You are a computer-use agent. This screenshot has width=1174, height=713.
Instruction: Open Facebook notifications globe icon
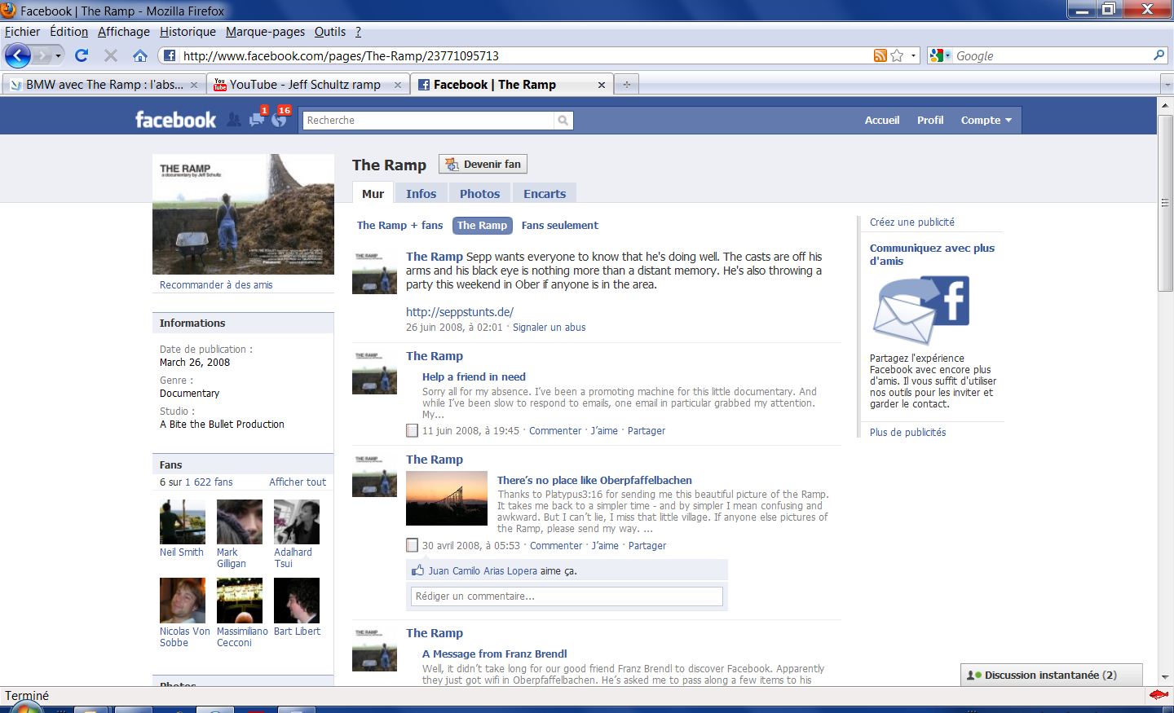(x=279, y=120)
